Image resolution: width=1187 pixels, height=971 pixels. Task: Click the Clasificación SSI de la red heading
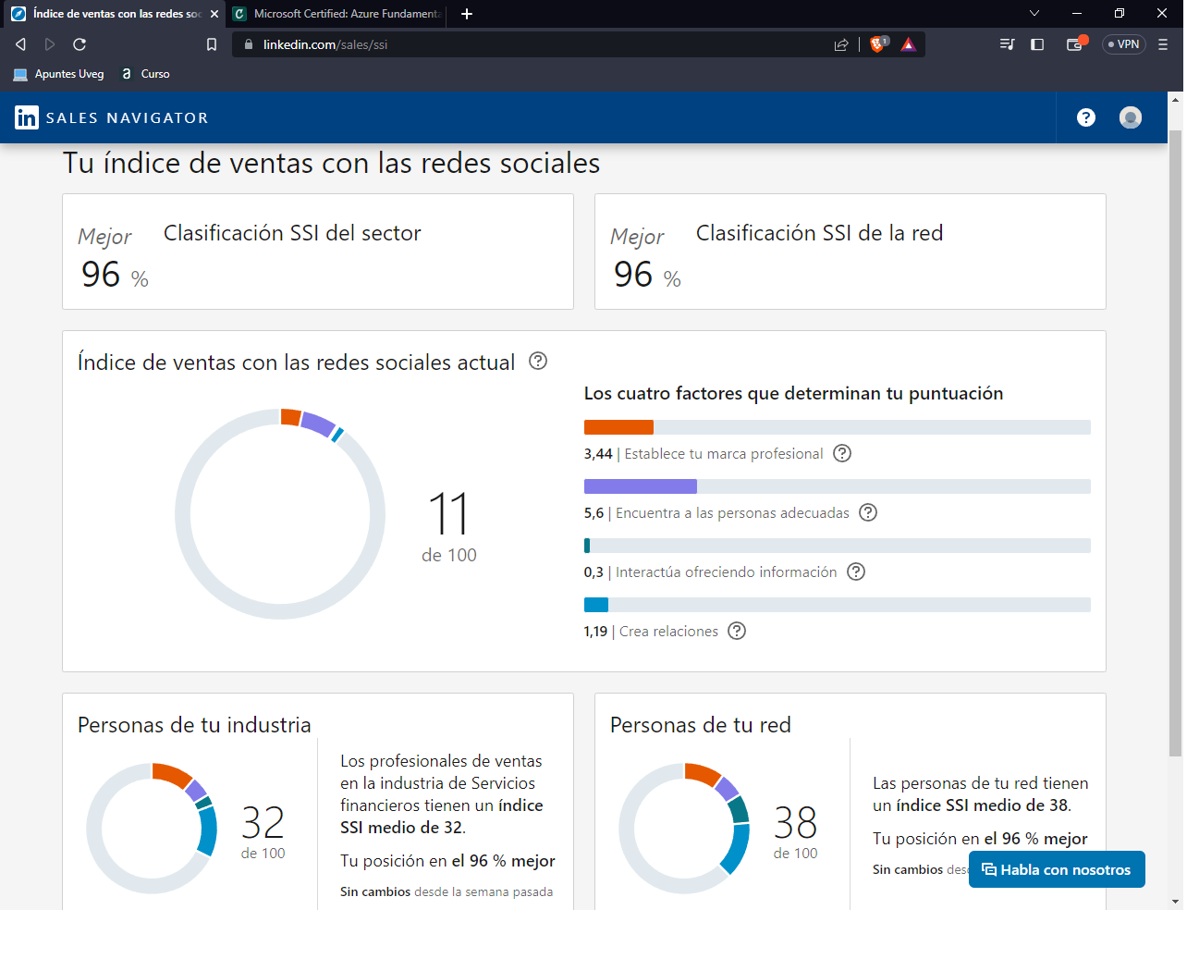coord(819,233)
